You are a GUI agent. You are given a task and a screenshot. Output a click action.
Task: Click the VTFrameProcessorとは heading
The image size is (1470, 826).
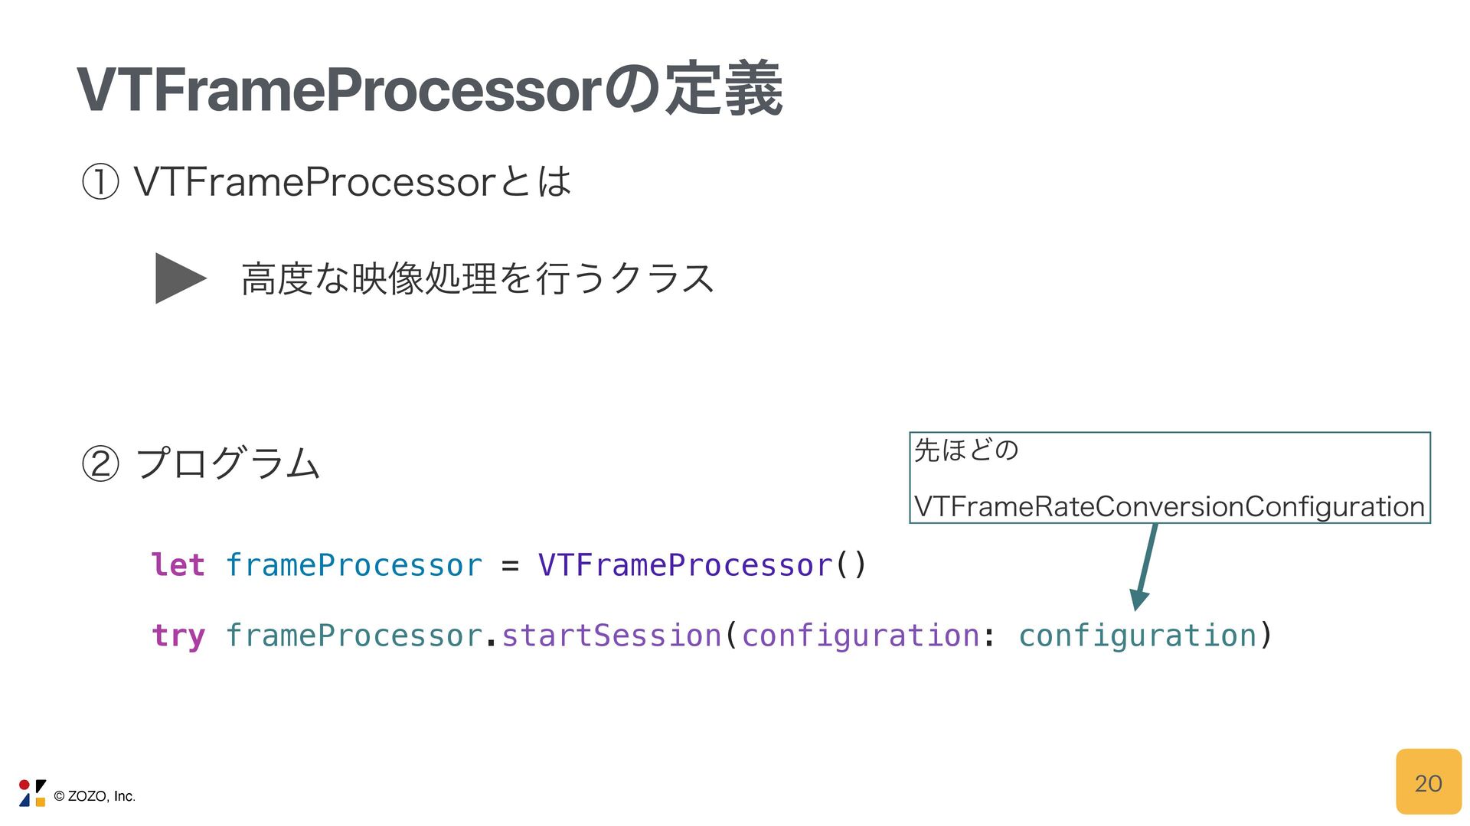coord(352,183)
